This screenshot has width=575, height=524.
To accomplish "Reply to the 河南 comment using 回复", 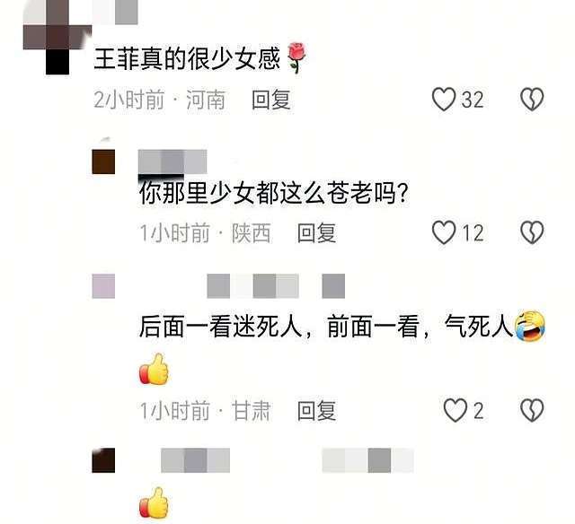I will [271, 100].
